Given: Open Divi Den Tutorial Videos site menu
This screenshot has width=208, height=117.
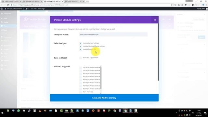Looking at the screenshot, I should coord(14,9).
